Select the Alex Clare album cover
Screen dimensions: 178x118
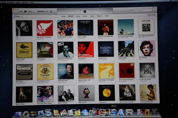pos(146,27)
